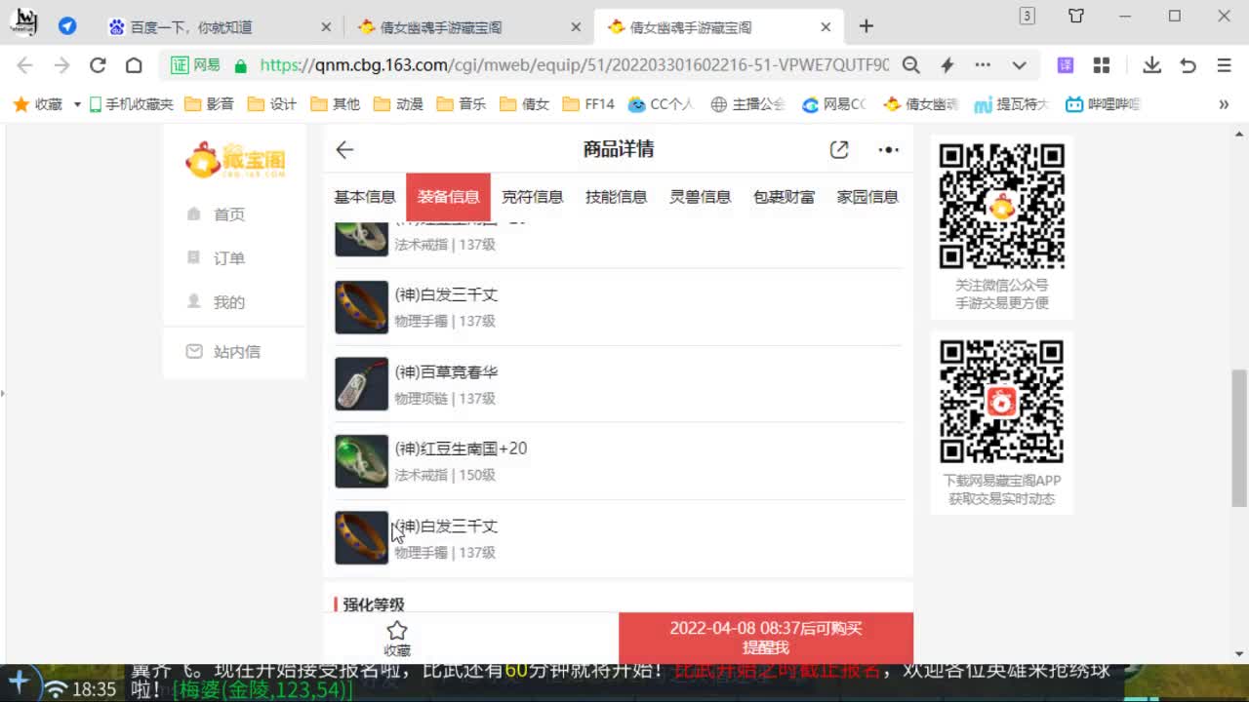Click the red 提醒我 purchase reminder button
Viewport: 1249px width, 702px height.
click(766, 638)
